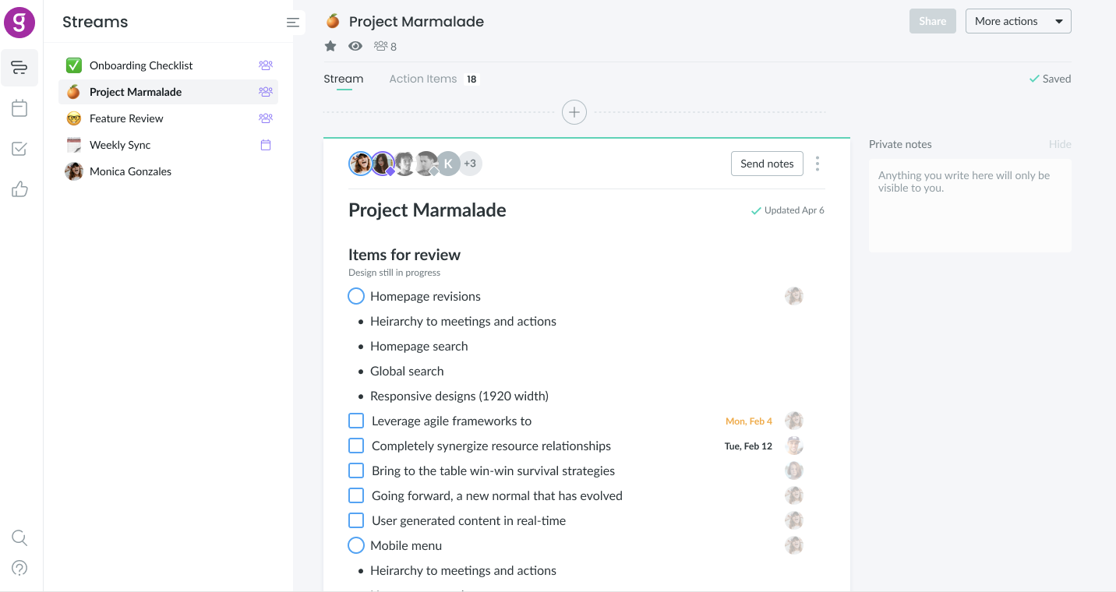
Task: Click the Send notes button
Action: (767, 164)
